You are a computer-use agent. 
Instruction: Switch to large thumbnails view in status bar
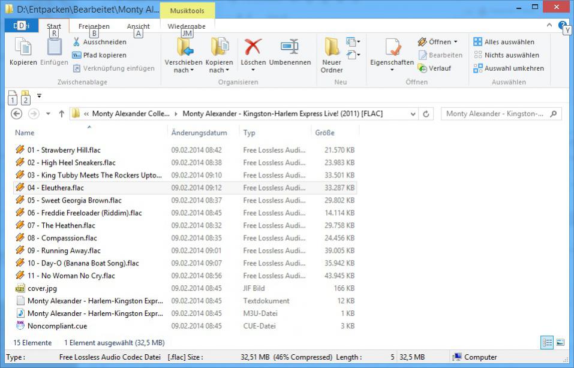tap(560, 343)
